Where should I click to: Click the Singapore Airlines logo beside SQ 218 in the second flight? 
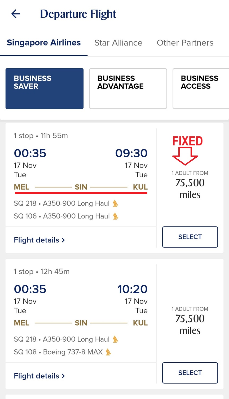click(x=115, y=339)
